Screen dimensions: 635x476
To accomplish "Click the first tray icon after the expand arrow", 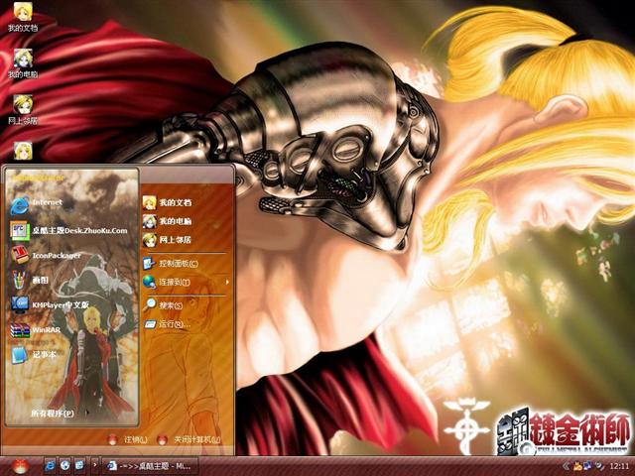I will [x=576, y=466].
